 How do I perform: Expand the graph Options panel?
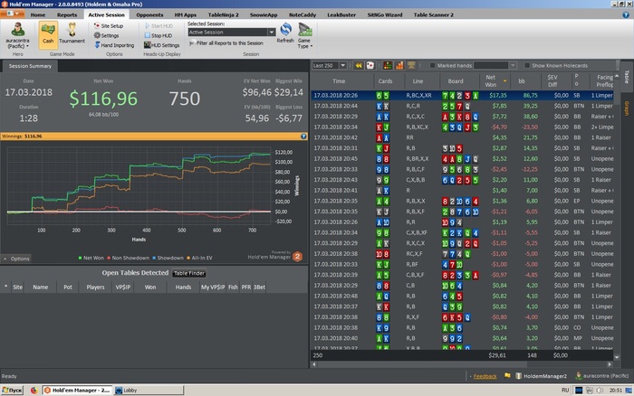(x=16, y=259)
